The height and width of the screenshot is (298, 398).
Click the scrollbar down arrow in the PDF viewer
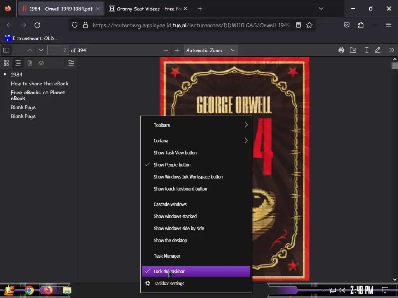click(395, 279)
